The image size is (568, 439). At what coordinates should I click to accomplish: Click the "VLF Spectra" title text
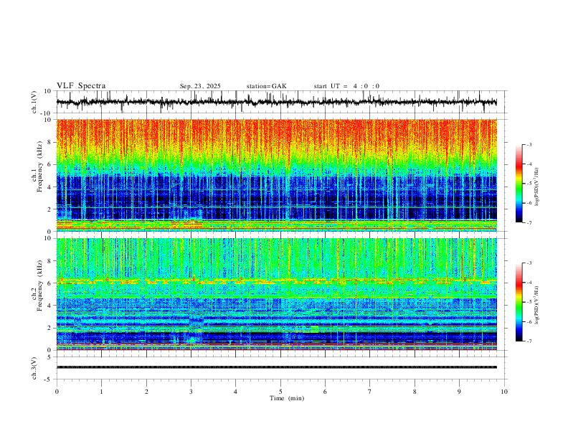point(81,86)
